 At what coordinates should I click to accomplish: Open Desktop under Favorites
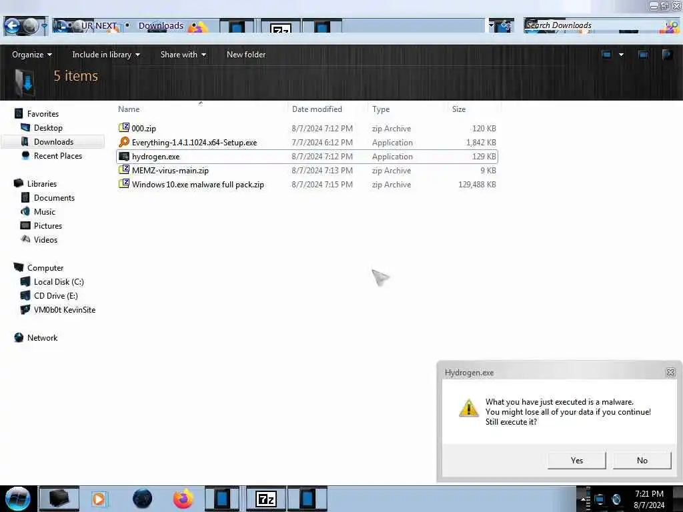[x=48, y=127]
